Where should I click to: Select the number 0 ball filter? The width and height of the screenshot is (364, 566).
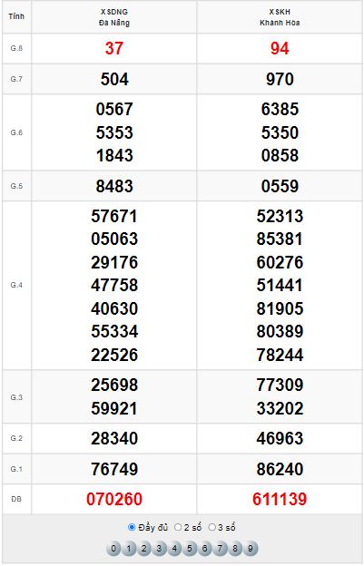pos(113,548)
